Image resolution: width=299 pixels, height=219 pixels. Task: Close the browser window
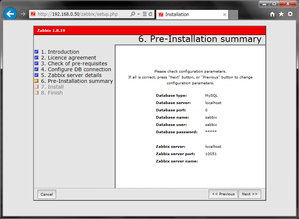point(288,4)
